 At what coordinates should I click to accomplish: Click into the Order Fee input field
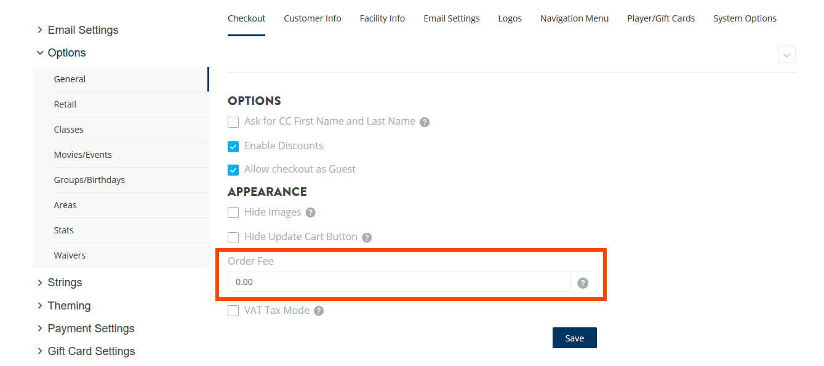[x=399, y=282]
